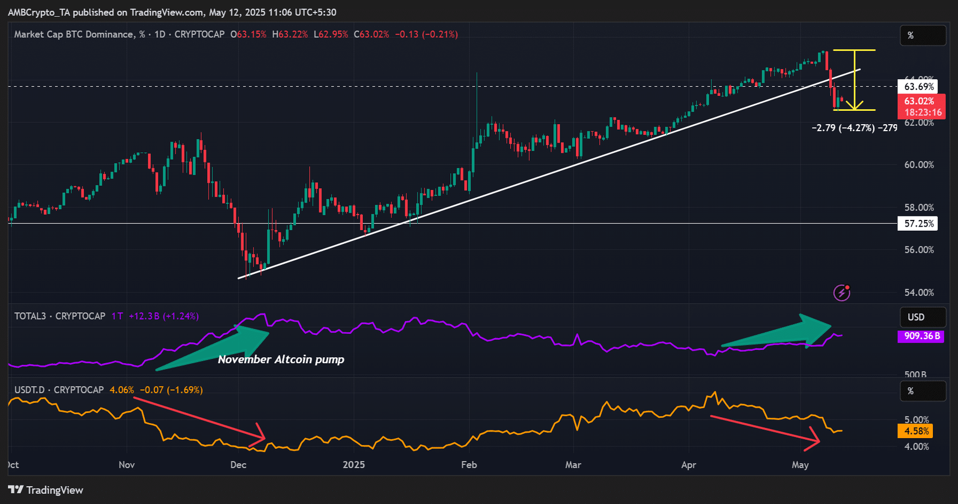Image resolution: width=958 pixels, height=504 pixels.
Task: Open the USD scale box of TOTAL3 pane
Action: pos(923,317)
